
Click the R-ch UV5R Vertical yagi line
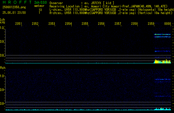click(x=111, y=13)
